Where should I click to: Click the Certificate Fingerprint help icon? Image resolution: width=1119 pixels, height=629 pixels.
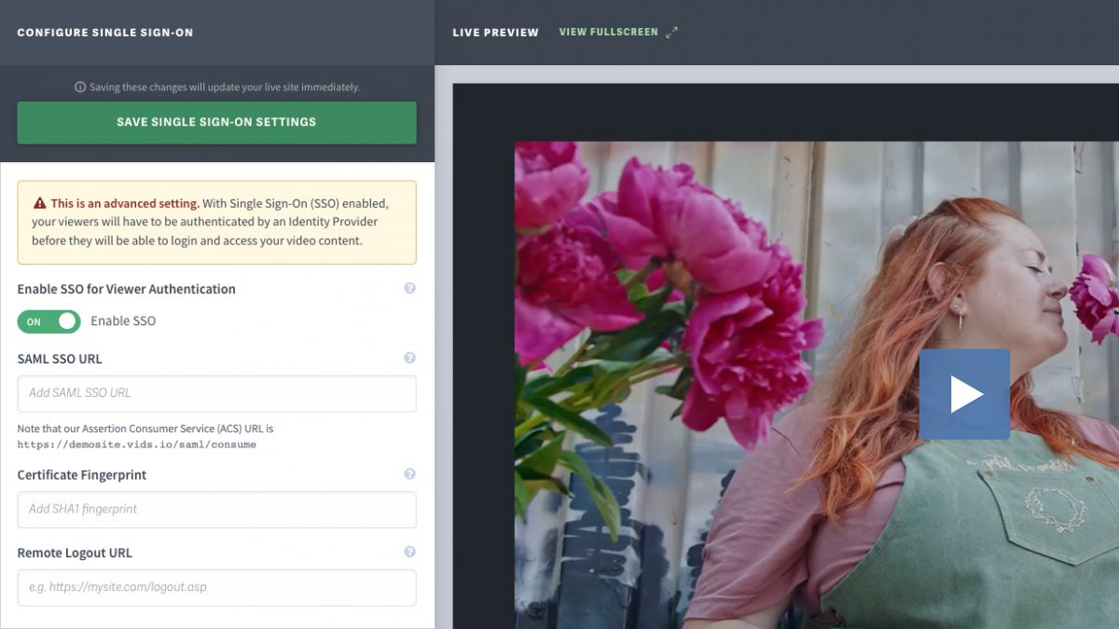tap(409, 474)
